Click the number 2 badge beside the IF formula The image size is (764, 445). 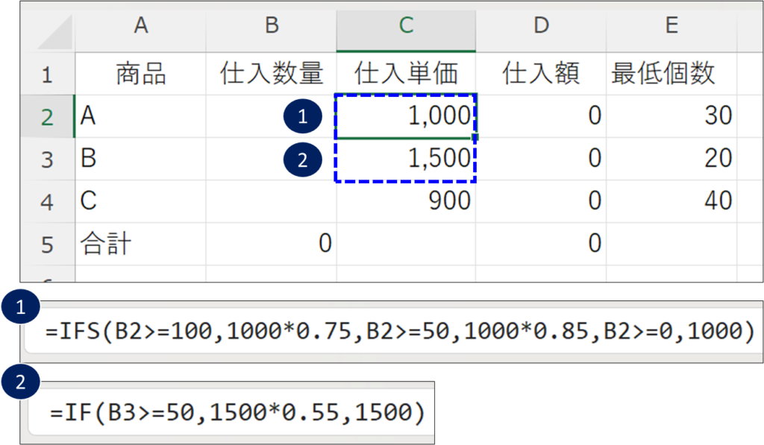(16, 383)
